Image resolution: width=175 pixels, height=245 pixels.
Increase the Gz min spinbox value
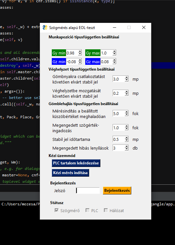(80, 60)
